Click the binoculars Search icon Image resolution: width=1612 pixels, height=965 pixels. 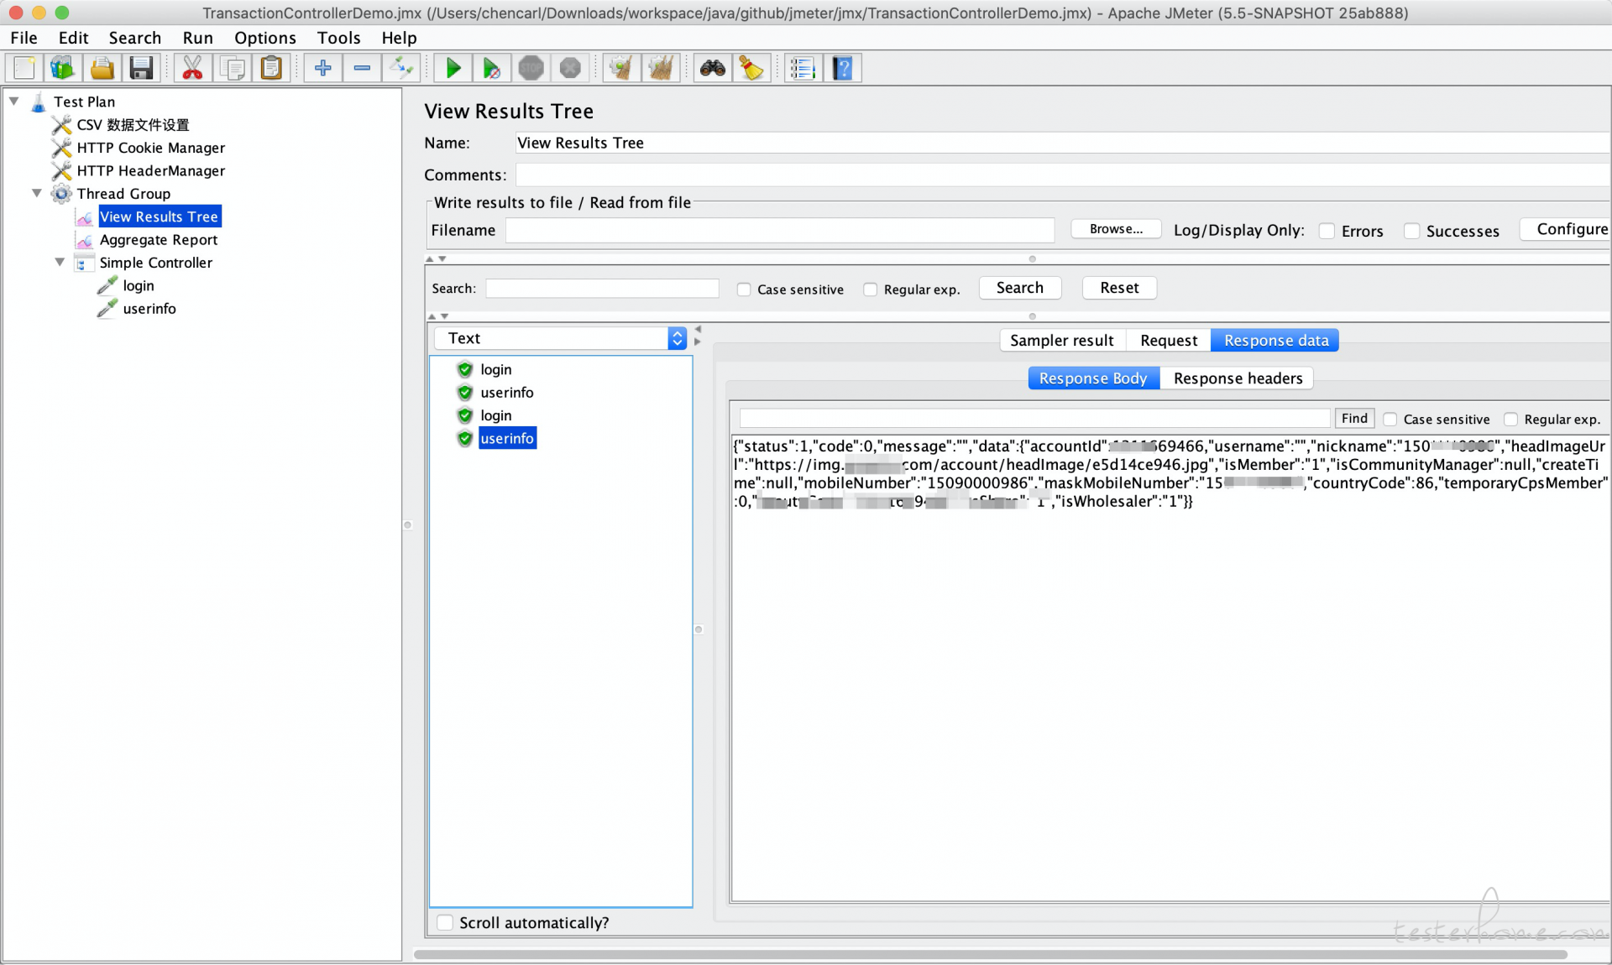click(712, 68)
